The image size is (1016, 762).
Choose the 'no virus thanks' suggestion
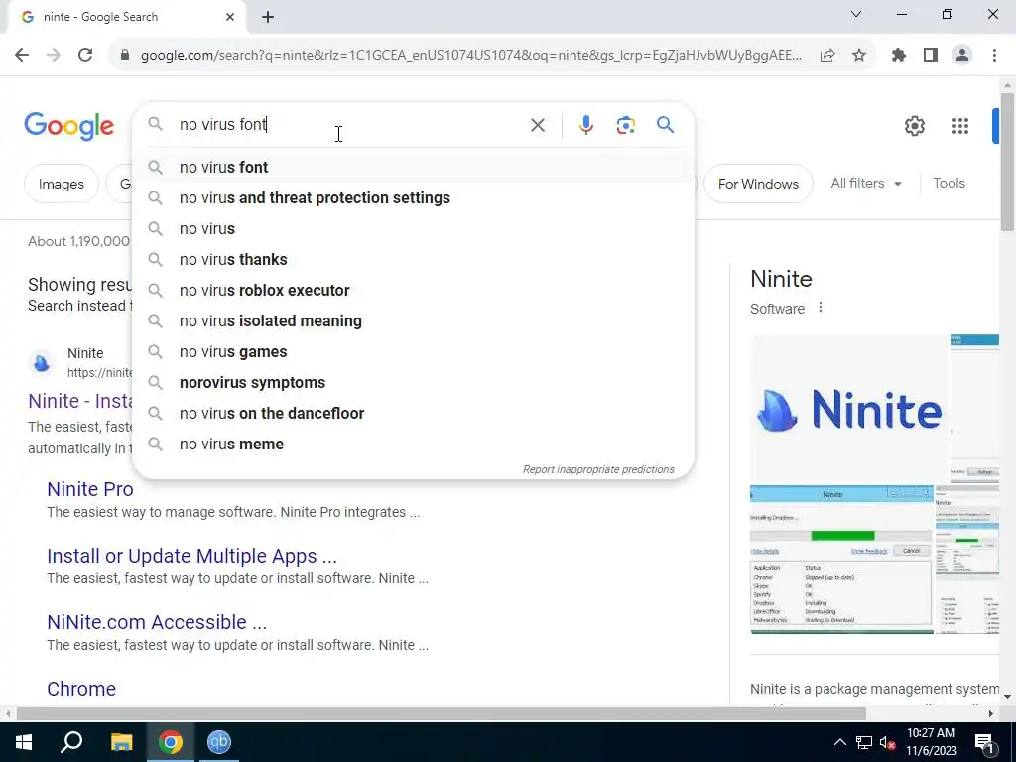(x=414, y=259)
